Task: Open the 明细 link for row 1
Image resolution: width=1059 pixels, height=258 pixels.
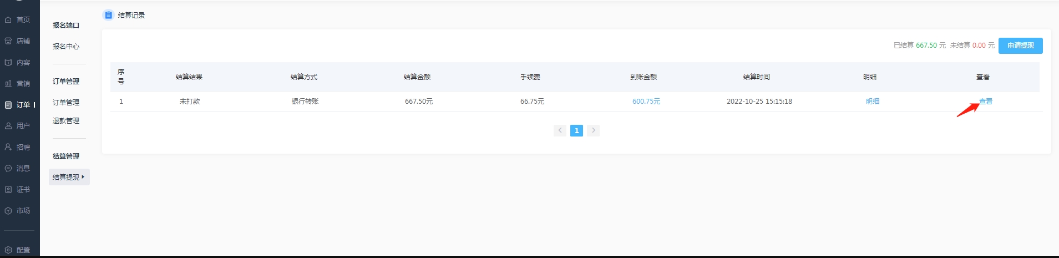Action: pos(873,102)
